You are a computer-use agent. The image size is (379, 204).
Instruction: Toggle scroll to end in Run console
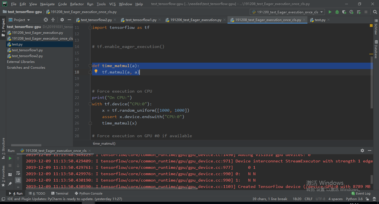18,180
